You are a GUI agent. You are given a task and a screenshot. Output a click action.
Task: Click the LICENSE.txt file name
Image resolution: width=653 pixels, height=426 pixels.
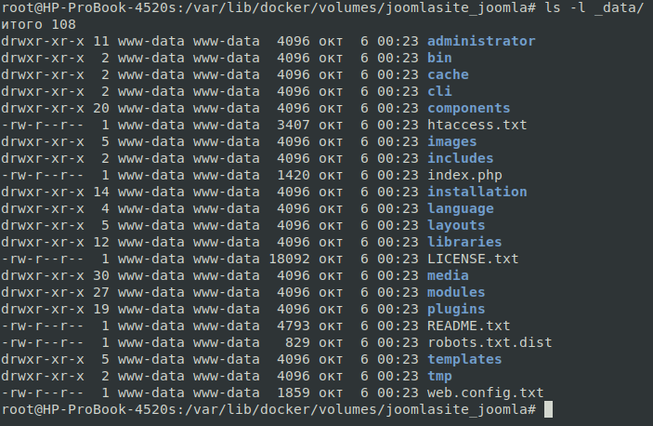[x=473, y=259]
